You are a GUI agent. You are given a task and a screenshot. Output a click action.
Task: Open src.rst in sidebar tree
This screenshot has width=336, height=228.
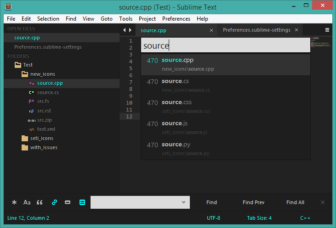point(44,111)
